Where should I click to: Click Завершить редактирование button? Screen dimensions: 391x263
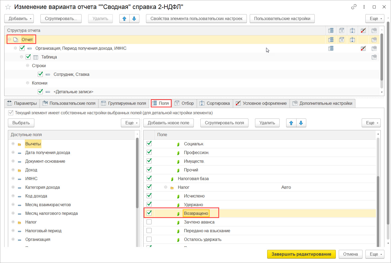301,254
